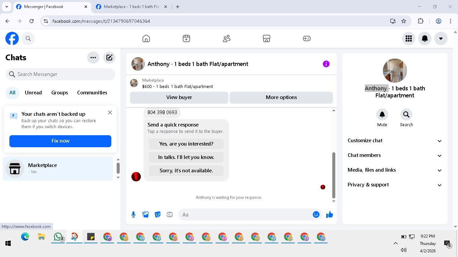Click the conversation scrollbar

coord(334,175)
